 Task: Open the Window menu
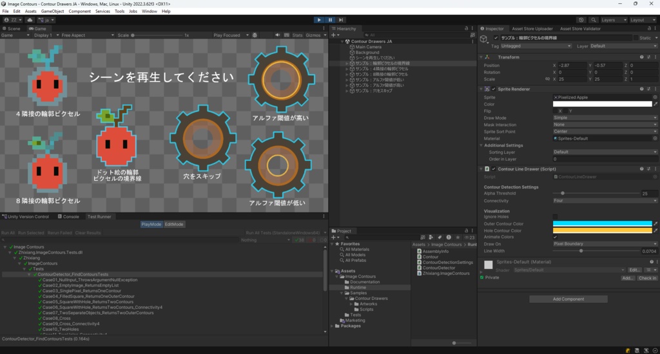click(x=149, y=12)
